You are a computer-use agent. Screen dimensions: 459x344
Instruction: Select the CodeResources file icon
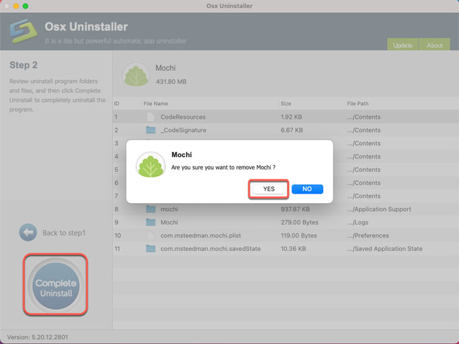click(151, 117)
